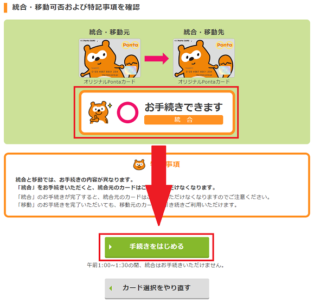Screen dimensions: 314x302
Task: Click the カード選択をやり直す gray button
Action: point(157,288)
